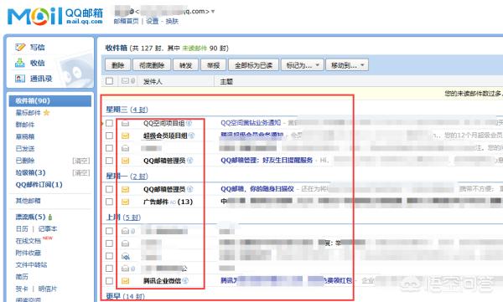Check the 超级会员项目组 email checkbox
Viewport: 503px width, 302px height.
pos(109,136)
